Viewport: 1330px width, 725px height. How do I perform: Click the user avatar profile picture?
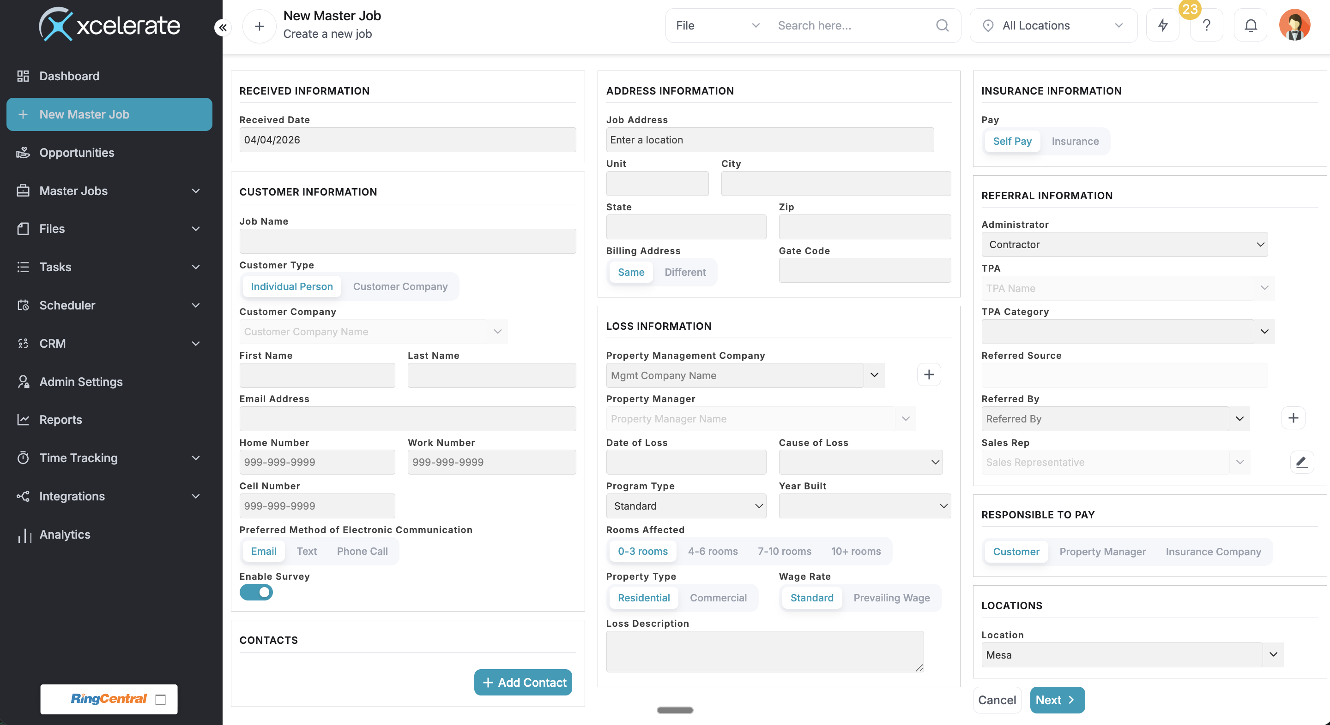pyautogui.click(x=1294, y=25)
